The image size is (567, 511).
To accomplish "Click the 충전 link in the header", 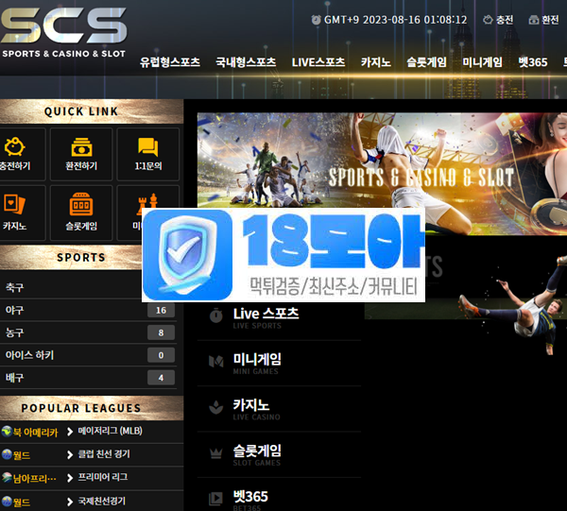I will pyautogui.click(x=505, y=20).
